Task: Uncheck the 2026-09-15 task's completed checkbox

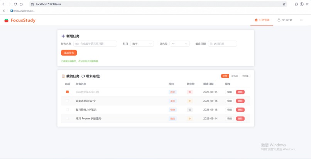Action: [68, 92]
